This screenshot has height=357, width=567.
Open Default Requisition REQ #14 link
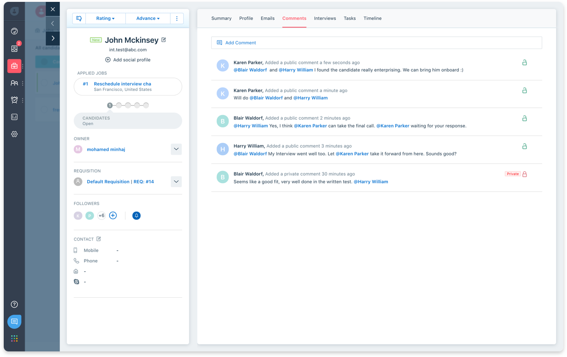pyautogui.click(x=120, y=182)
